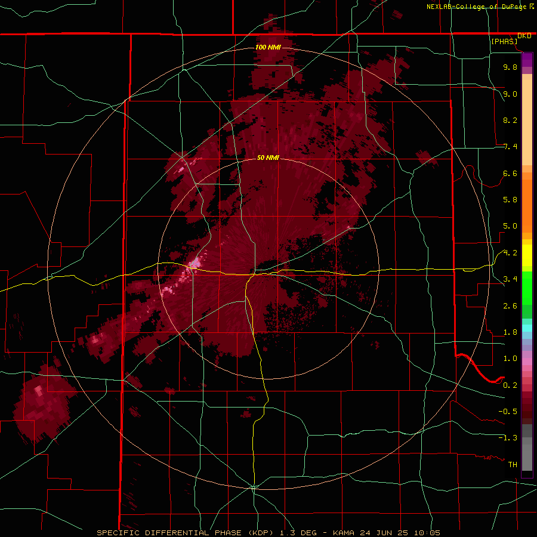This screenshot has width=537, height=537.
Task: Click the 1.0 value on the color scale
Action: click(x=510, y=359)
